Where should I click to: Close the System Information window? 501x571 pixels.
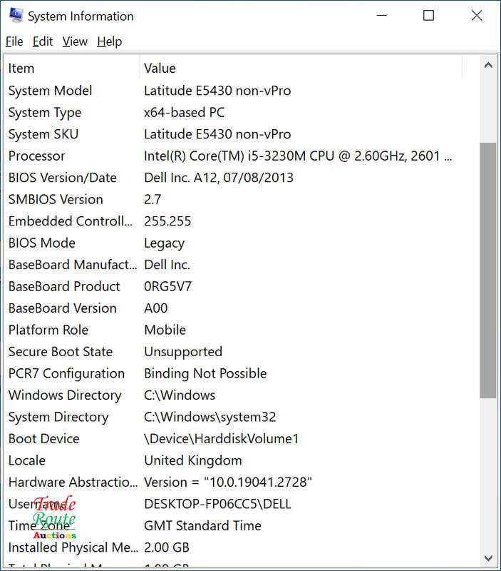point(477,16)
